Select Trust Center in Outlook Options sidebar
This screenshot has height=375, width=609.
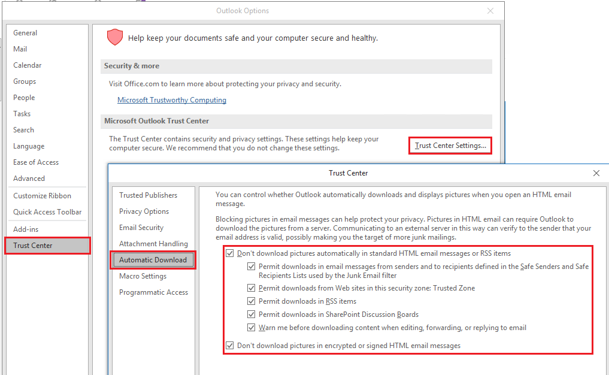pyautogui.click(x=47, y=246)
